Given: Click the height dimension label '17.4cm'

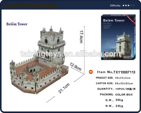Looking at the screenshot, I should (x=81, y=37).
